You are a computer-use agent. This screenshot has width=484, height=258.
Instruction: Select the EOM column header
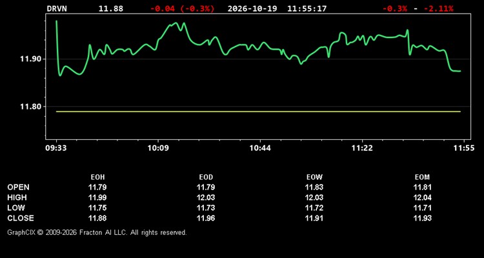tap(422, 177)
